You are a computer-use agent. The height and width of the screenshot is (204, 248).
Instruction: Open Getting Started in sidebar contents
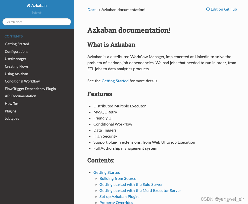coord(17,44)
